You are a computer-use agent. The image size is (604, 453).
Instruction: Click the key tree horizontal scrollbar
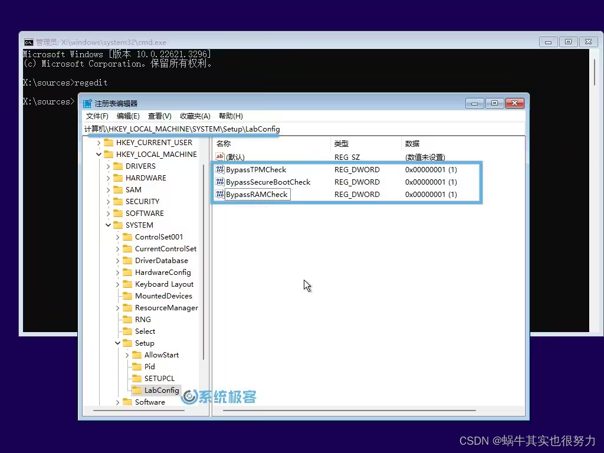point(139,411)
